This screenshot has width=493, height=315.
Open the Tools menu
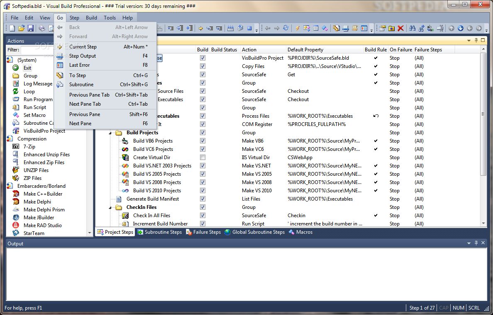(110, 17)
